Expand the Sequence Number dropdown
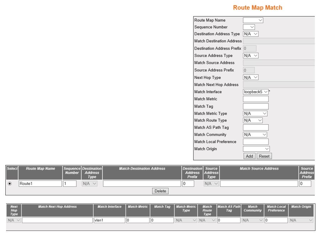The width and height of the screenshot is (318, 233). pos(249,27)
